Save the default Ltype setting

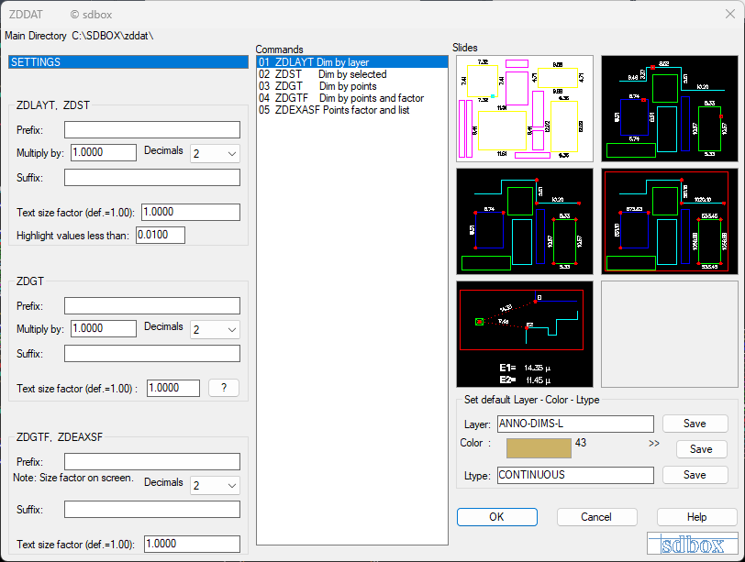695,475
